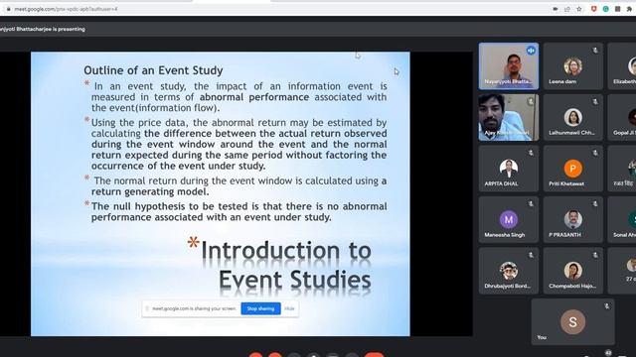
Task: Click the camera-in-use indicator in the address bar
Action: pos(556,9)
